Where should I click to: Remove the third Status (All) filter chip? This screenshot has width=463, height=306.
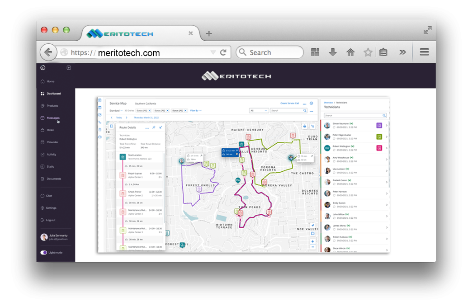click(x=185, y=111)
